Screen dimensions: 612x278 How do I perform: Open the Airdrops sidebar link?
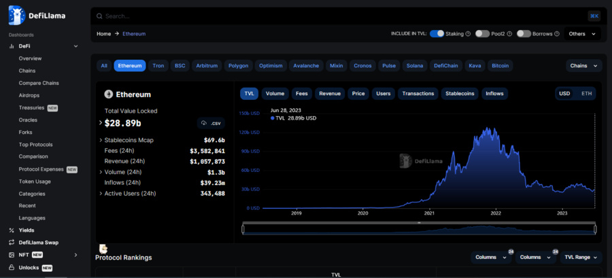point(29,95)
